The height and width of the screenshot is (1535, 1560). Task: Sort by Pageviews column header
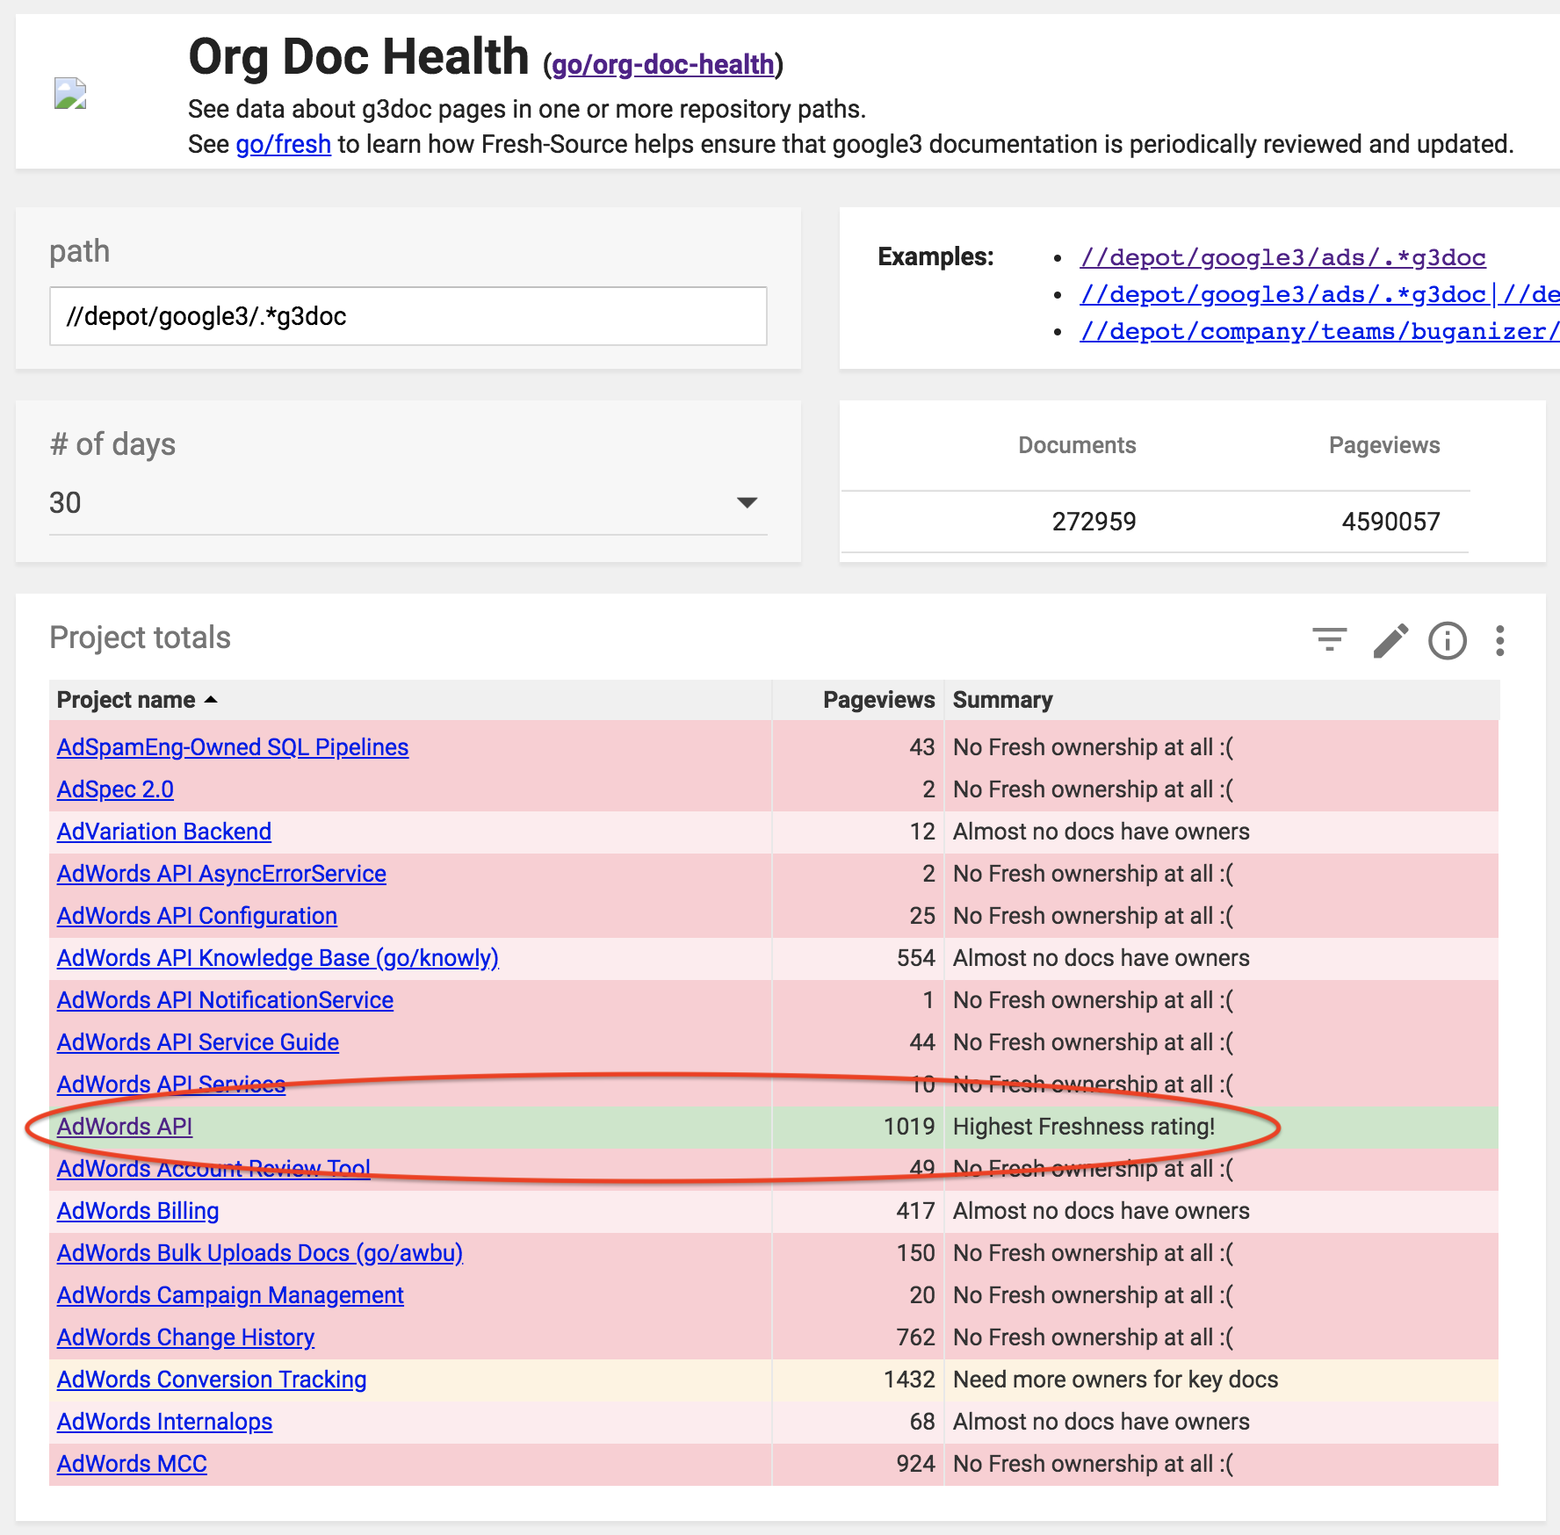(878, 700)
